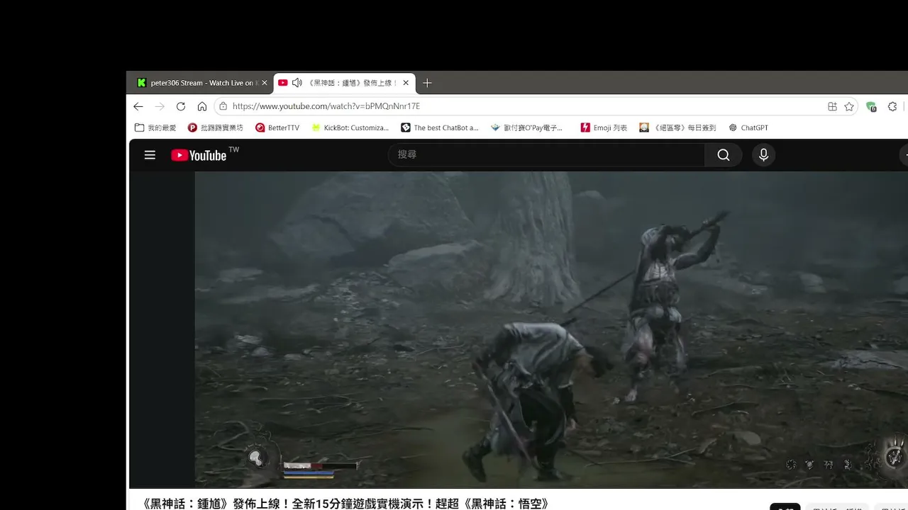908x510 pixels.
Task: Click the YouTube search magnifier button
Action: [x=724, y=154]
